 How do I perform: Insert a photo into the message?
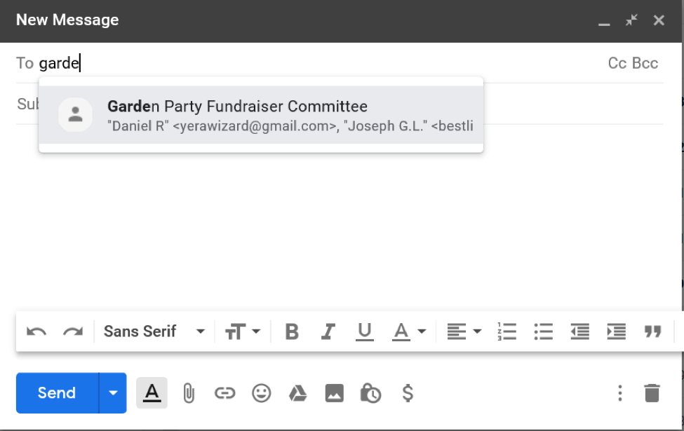coord(335,393)
